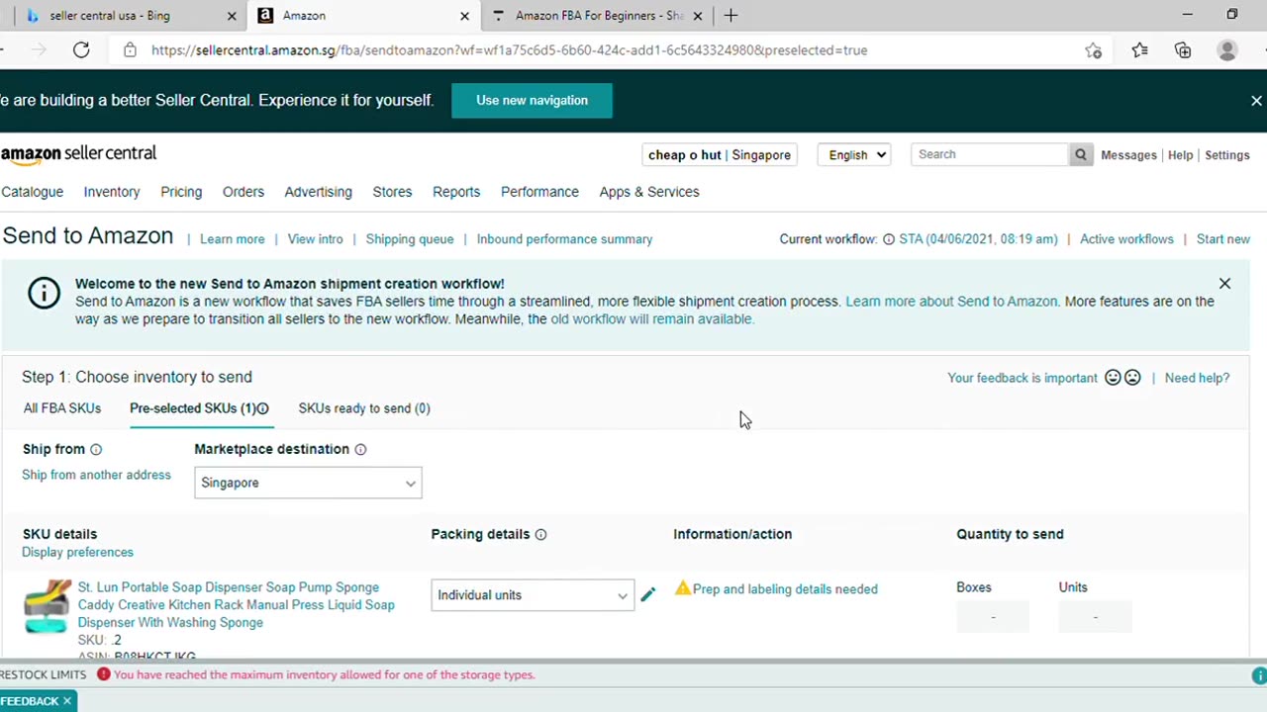
Task: Close the Amazon tab
Action: coord(464,16)
